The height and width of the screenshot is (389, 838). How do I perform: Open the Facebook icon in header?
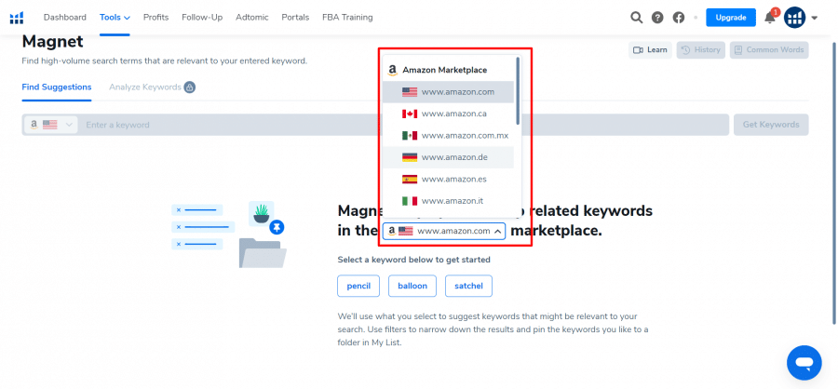[679, 18]
